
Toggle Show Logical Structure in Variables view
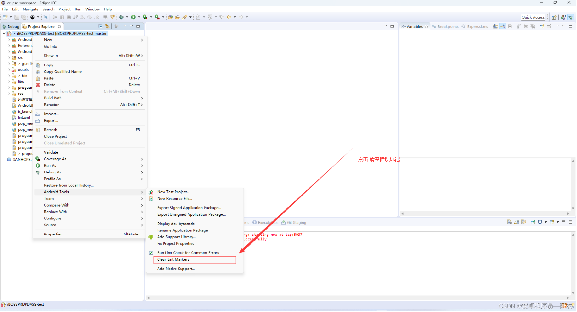tap(503, 26)
